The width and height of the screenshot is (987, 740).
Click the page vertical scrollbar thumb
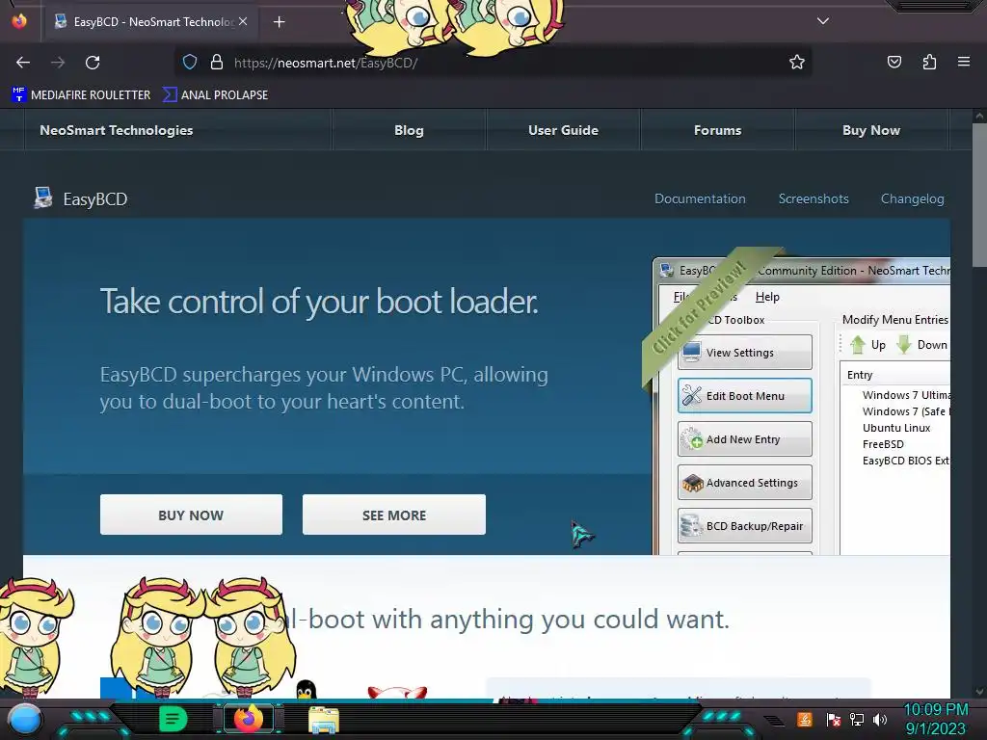click(x=979, y=195)
